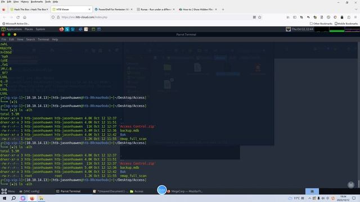Close the PowerShell for Pentester tab
Image resolution: width=360 pixels, height=202 pixels.
click(x=132, y=10)
